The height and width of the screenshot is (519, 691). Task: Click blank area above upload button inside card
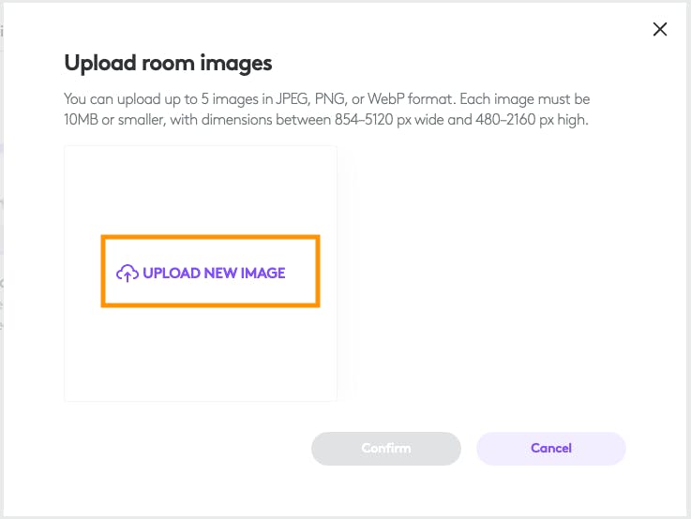[x=201, y=187]
